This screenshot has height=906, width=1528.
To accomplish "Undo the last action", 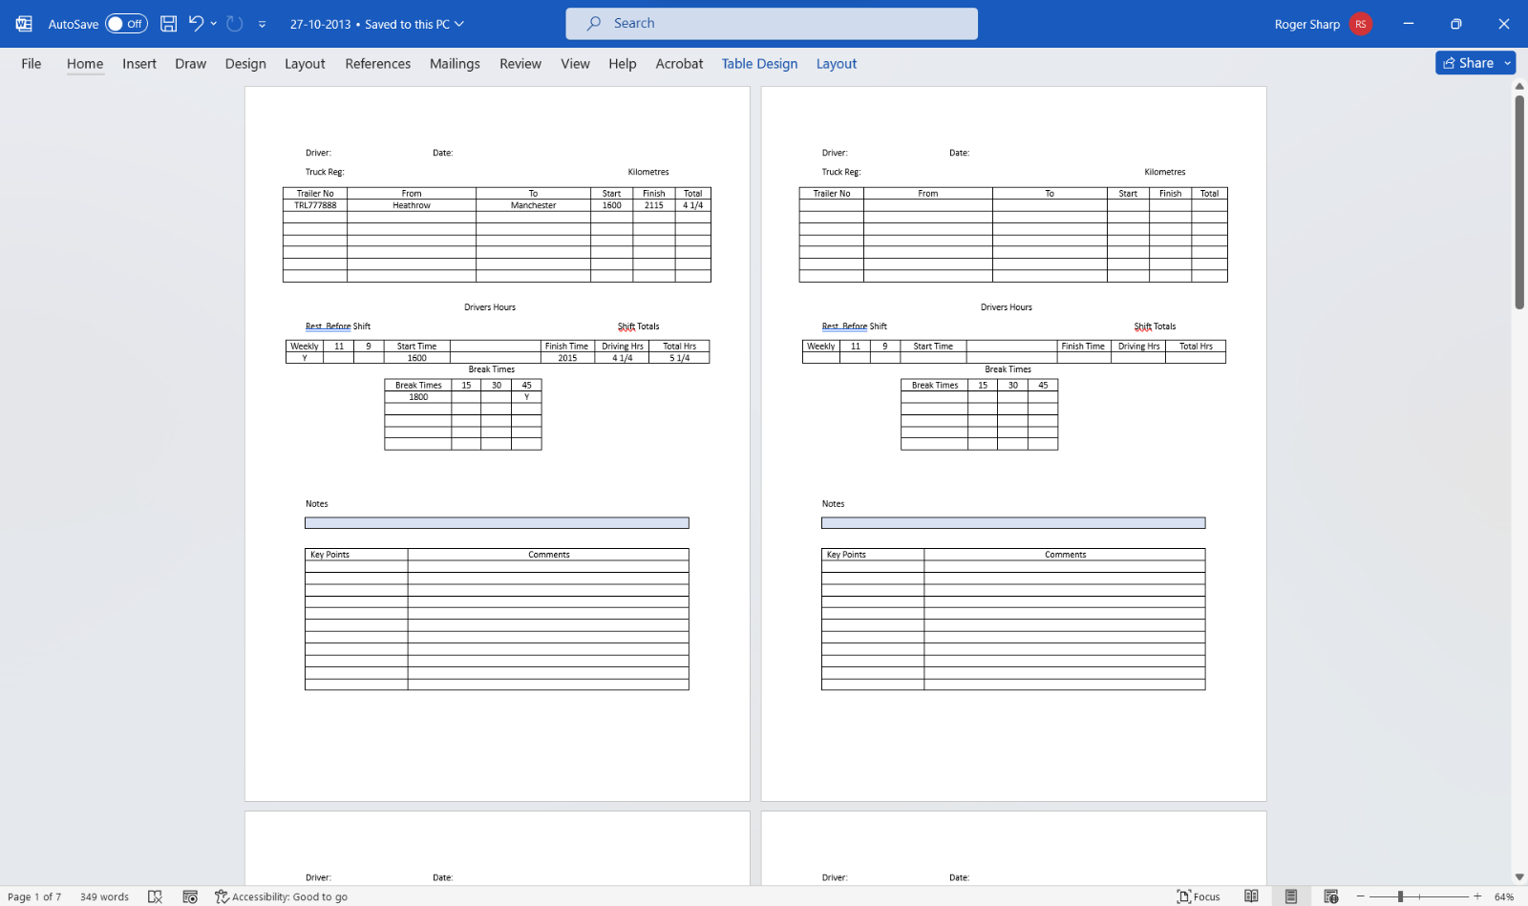I will (196, 23).
